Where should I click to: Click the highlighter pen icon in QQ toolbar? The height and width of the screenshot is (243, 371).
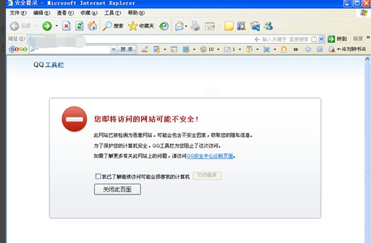pyautogui.click(x=145, y=49)
